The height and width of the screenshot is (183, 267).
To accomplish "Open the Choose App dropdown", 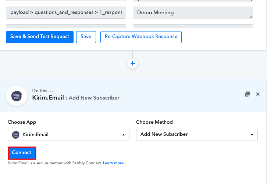I will [x=68, y=135].
